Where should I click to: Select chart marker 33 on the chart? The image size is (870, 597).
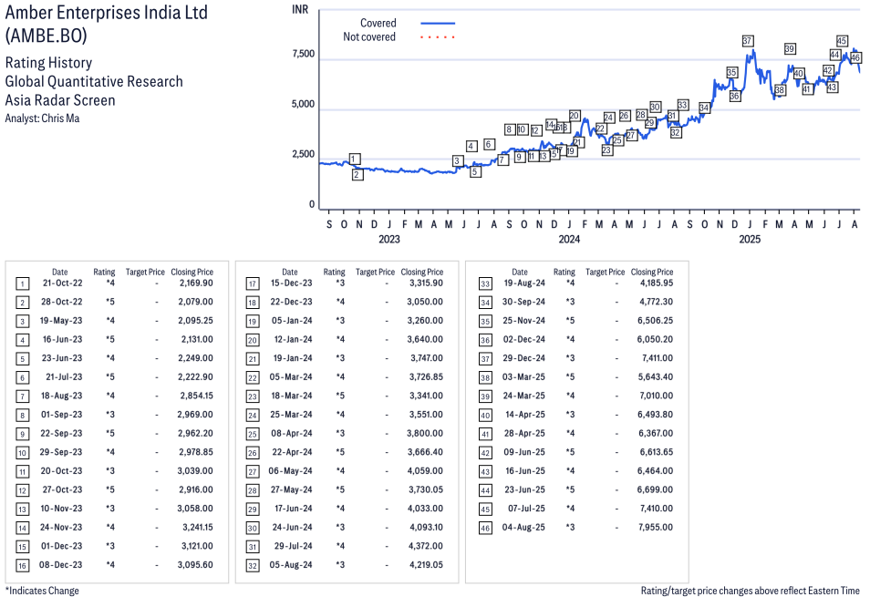683,105
